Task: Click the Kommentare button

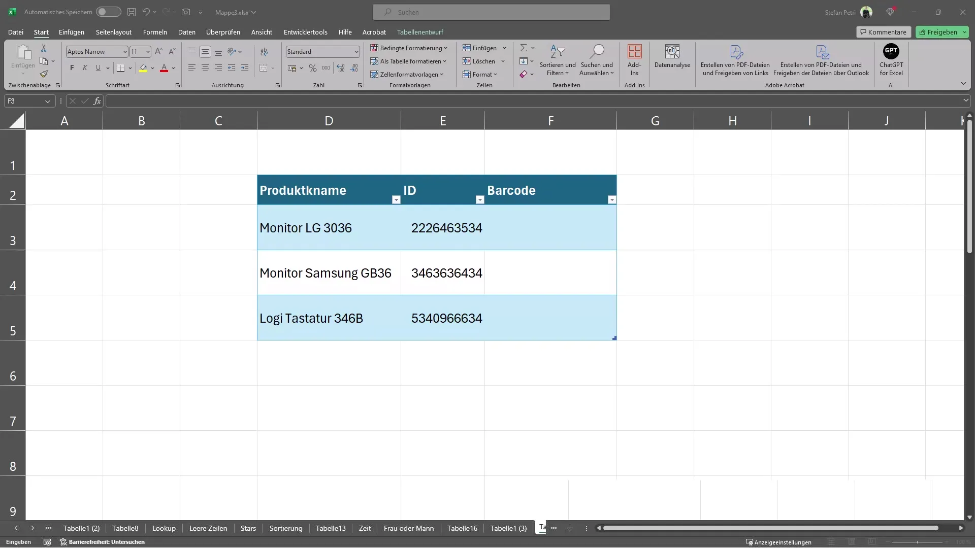Action: tap(884, 32)
